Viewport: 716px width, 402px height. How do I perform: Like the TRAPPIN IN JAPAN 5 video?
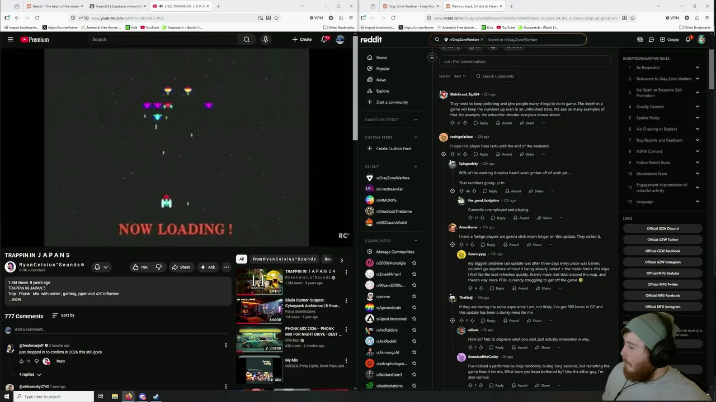click(140, 267)
